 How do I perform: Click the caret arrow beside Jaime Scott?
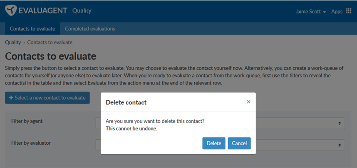[325, 12]
